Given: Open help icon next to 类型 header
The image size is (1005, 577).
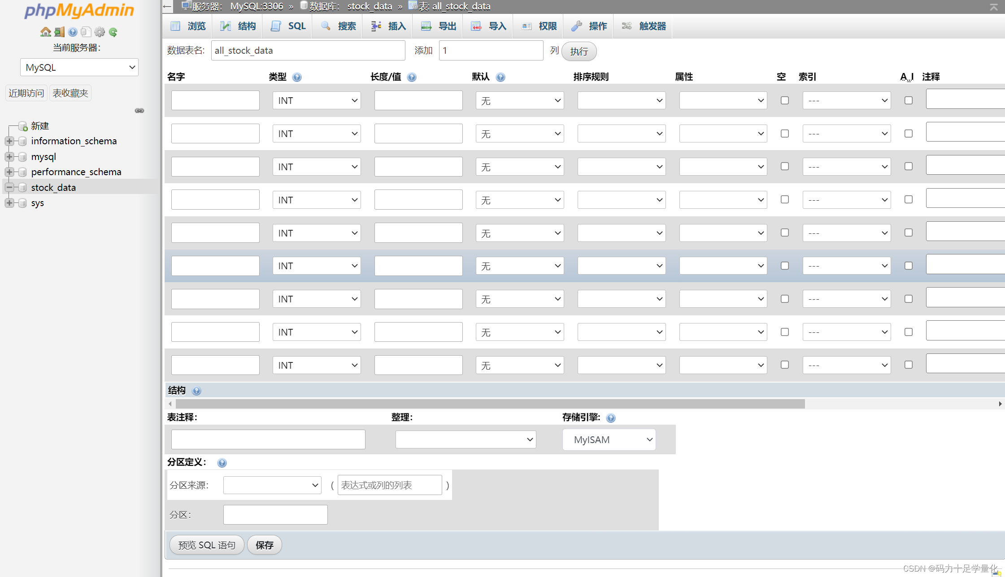Looking at the screenshot, I should click(297, 77).
